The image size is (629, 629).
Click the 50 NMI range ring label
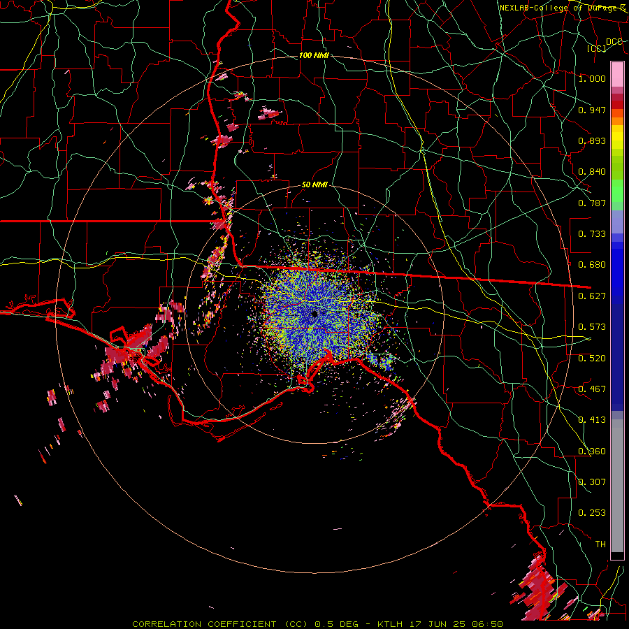point(315,185)
